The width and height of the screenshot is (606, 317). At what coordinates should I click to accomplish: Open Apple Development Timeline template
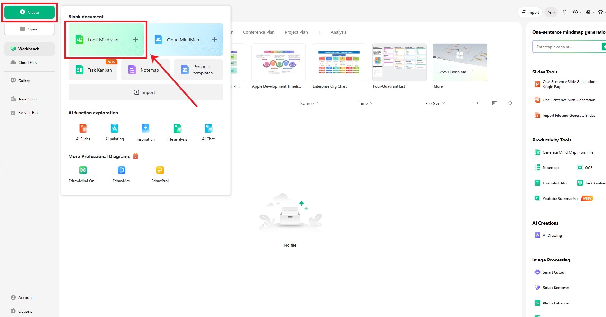[x=279, y=62]
